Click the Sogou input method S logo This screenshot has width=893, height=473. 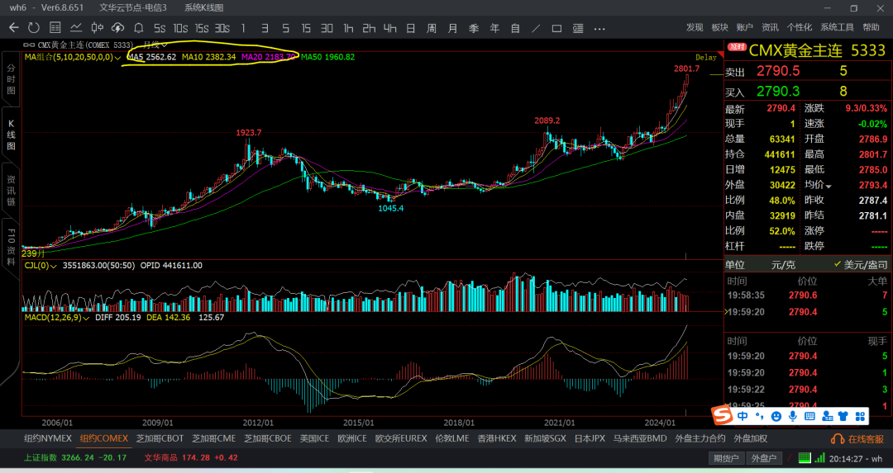pyautogui.click(x=723, y=415)
